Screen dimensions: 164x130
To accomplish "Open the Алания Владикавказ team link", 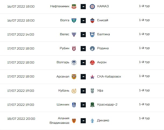I will click(59, 120).
